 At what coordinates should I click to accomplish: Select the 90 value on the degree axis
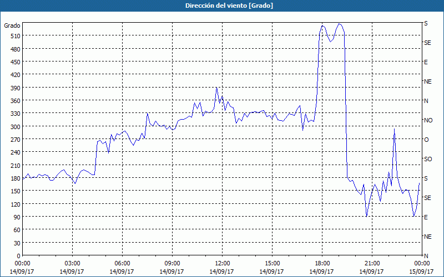click(x=17, y=217)
